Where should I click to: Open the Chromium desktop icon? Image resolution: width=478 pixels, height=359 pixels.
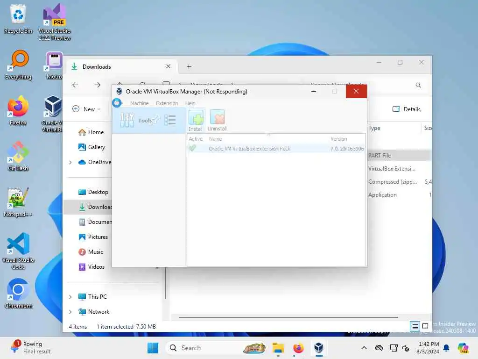(18, 294)
